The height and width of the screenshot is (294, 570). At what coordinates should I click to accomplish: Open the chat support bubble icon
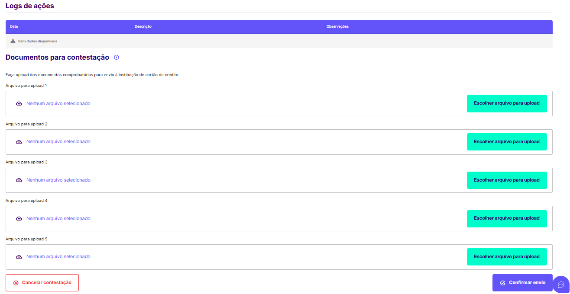561,284
